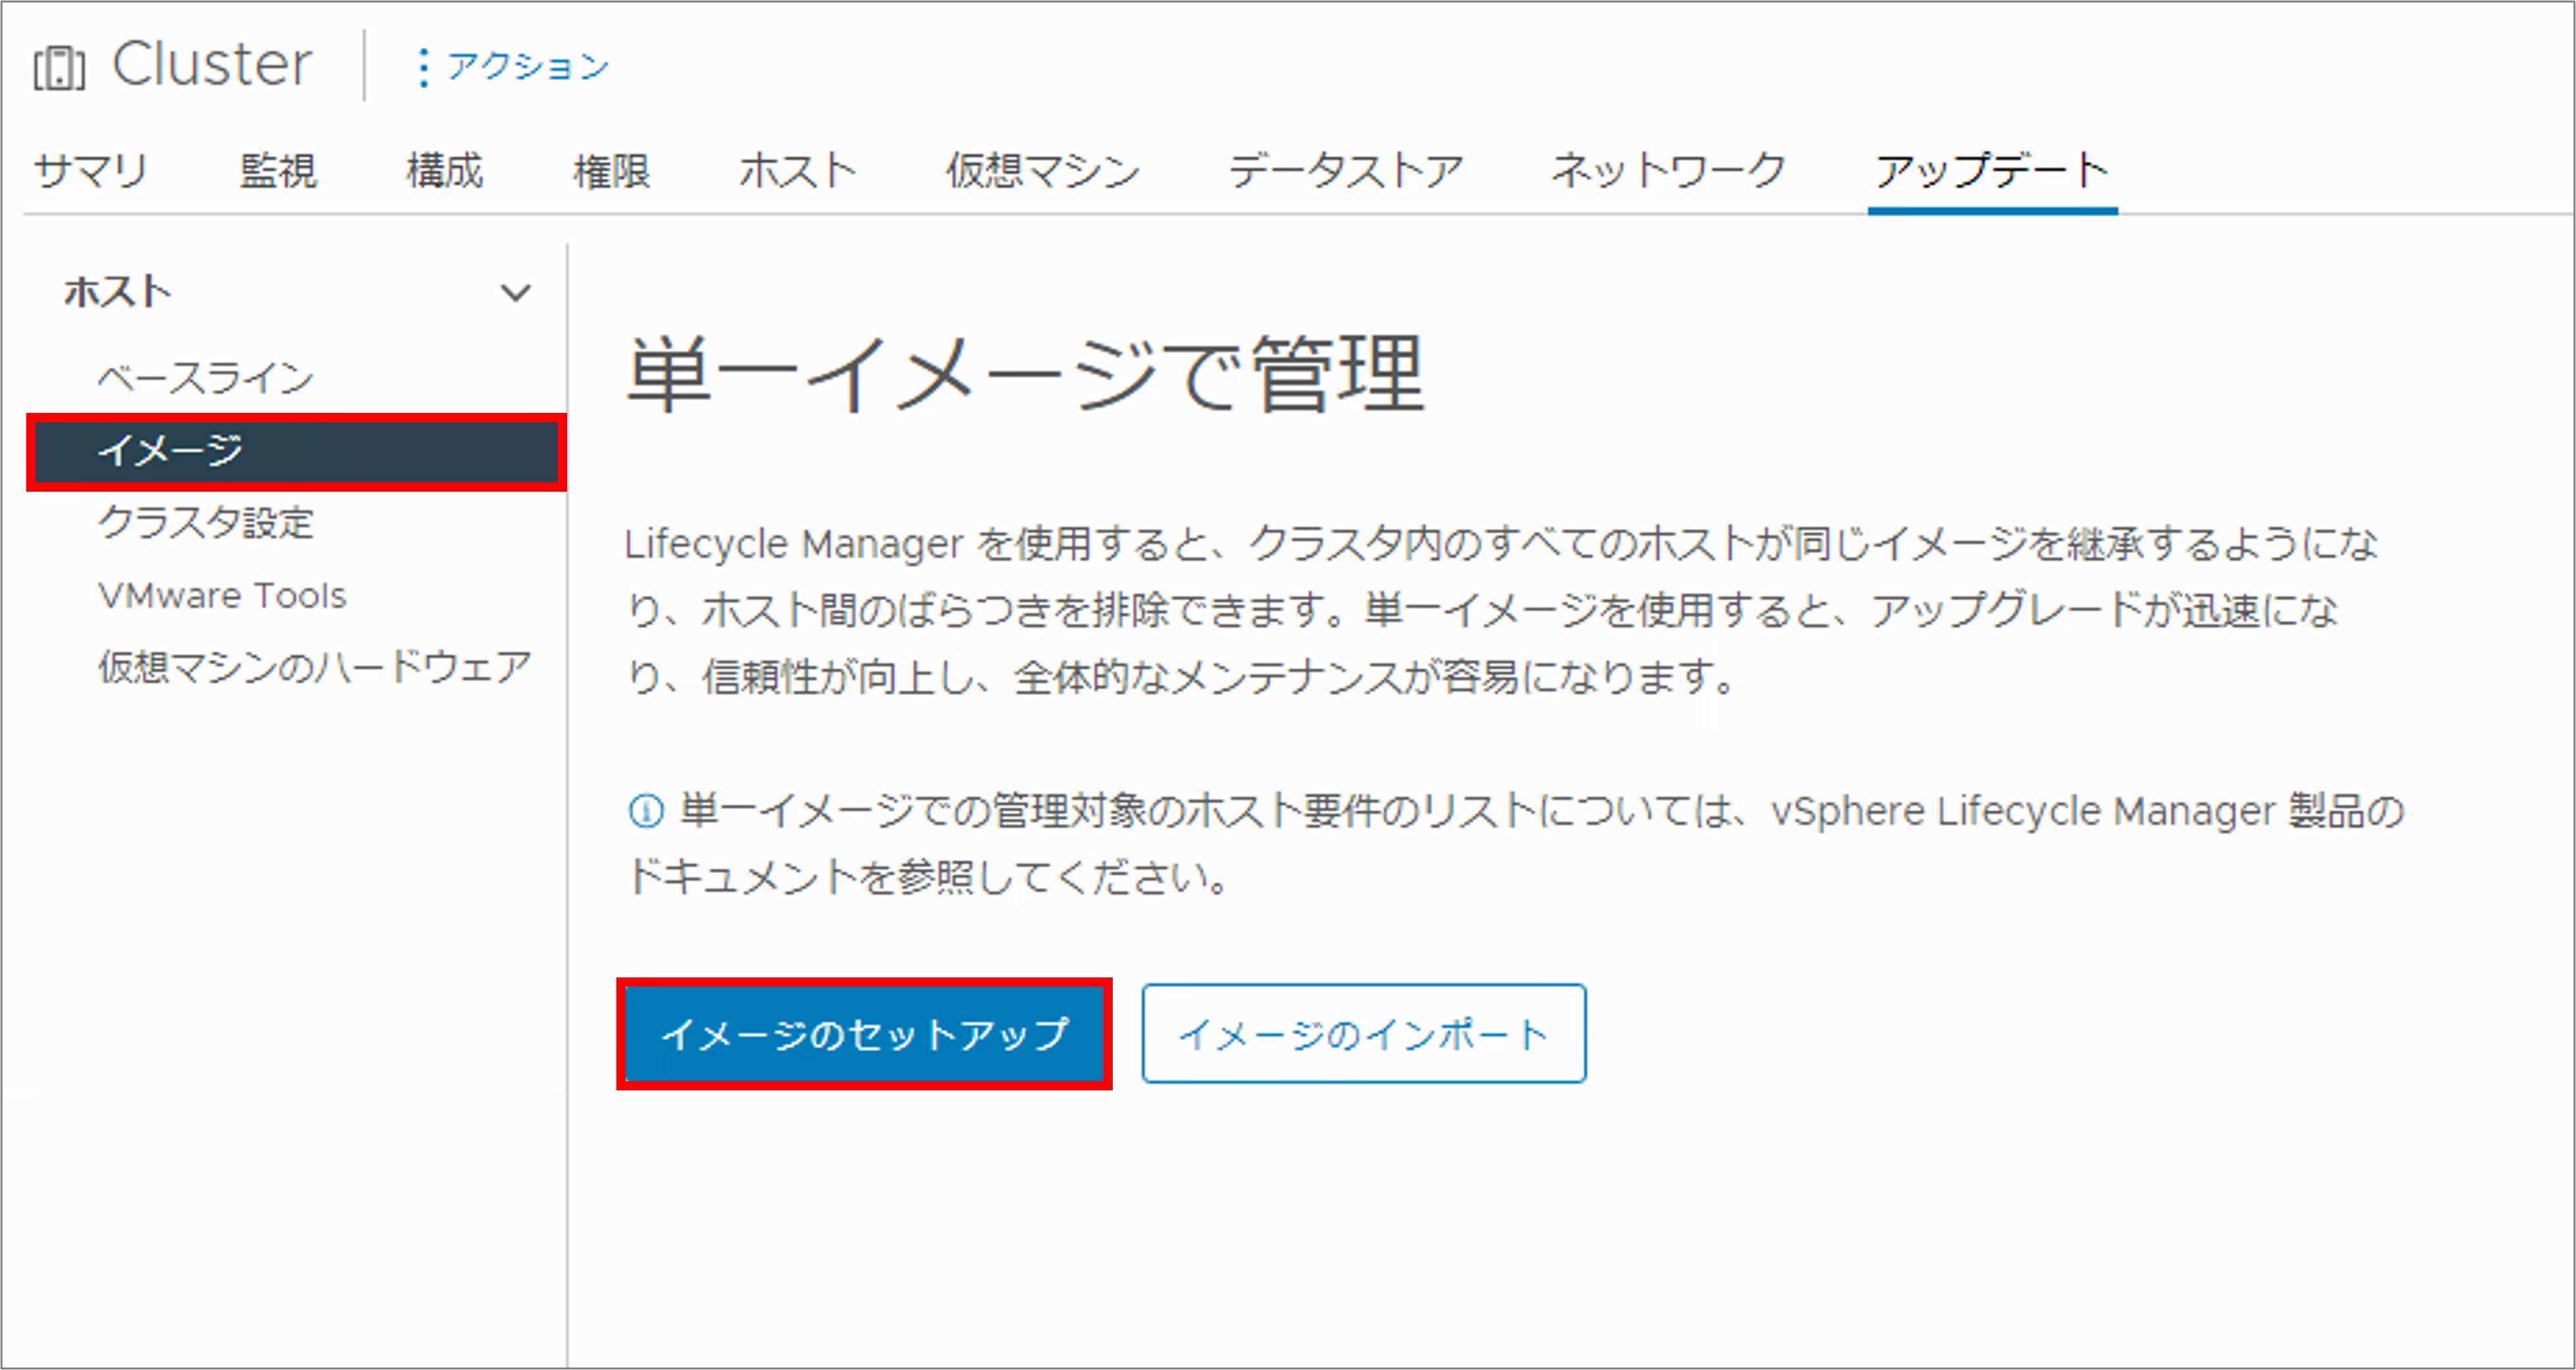Open the 仮想マシン tab

(x=1043, y=171)
